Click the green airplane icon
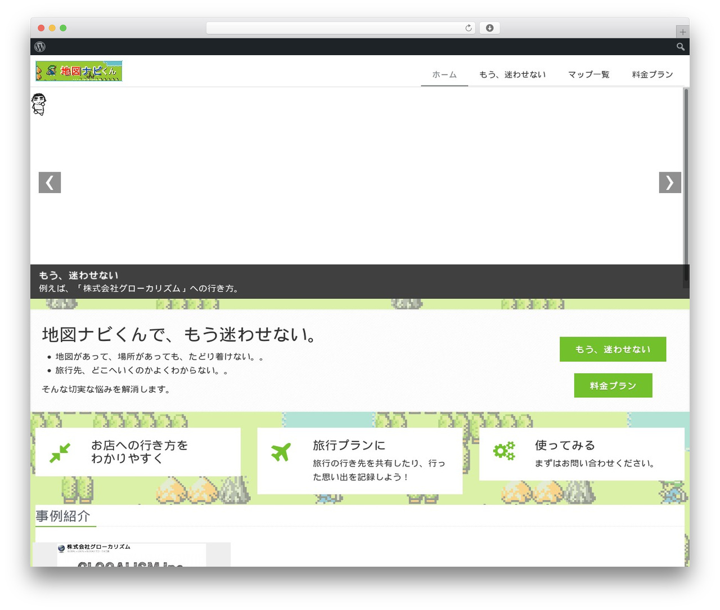Viewport: 720px width, 610px height. [281, 452]
